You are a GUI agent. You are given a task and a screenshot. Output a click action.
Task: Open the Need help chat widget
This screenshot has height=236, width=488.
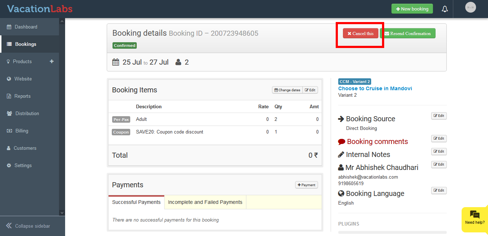coord(475,218)
